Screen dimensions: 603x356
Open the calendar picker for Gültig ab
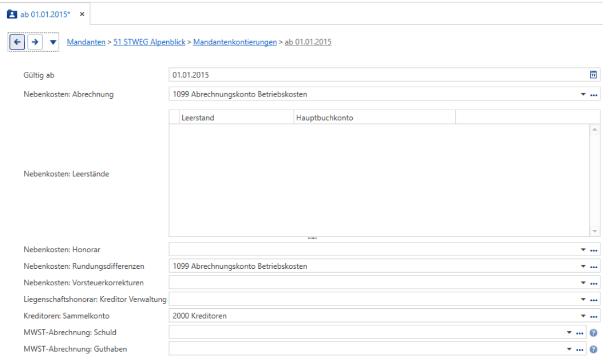coord(593,75)
